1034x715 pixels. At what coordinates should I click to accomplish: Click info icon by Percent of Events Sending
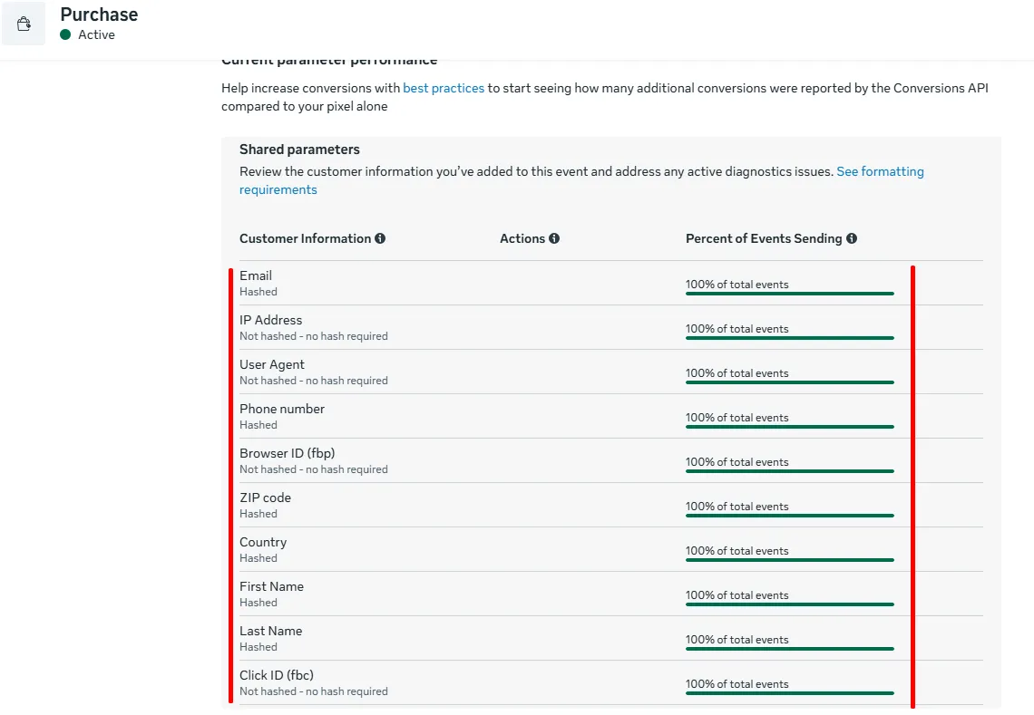point(852,238)
